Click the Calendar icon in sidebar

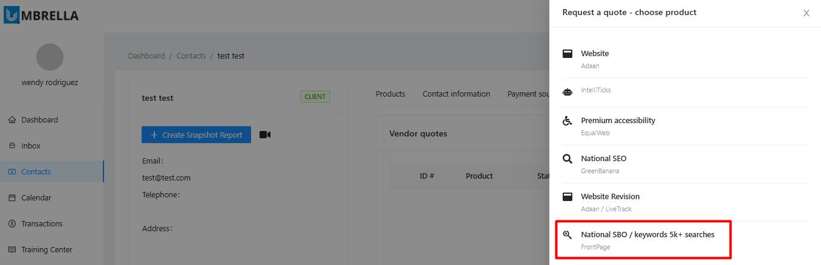coord(12,197)
